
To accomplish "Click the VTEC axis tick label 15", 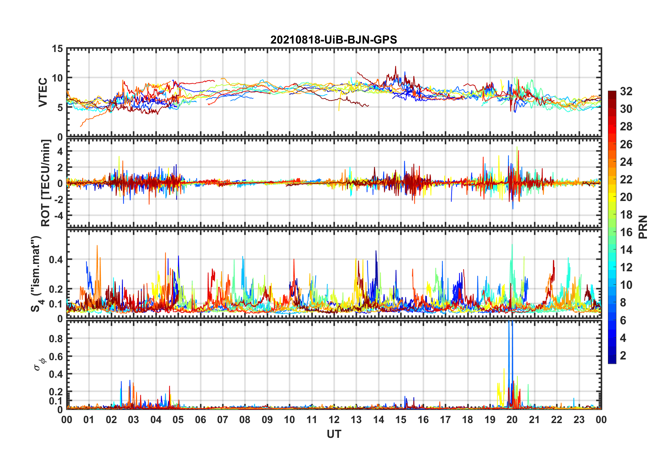I will [58, 48].
